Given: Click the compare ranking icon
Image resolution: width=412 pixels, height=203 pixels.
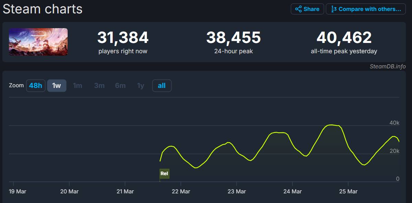Looking at the screenshot, I should [333, 9].
